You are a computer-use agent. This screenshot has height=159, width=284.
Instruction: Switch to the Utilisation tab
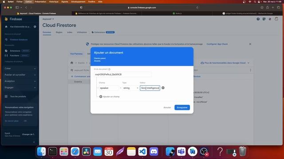82,32
